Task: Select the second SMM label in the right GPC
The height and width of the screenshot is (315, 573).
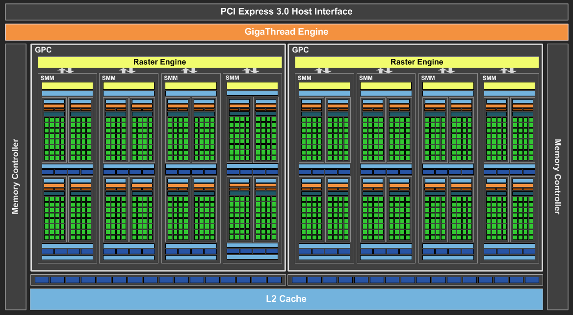Action: click(x=366, y=78)
